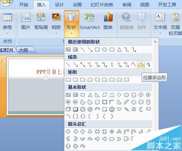
Task: Choose the pentagon arrow shape
Action: (112, 139)
